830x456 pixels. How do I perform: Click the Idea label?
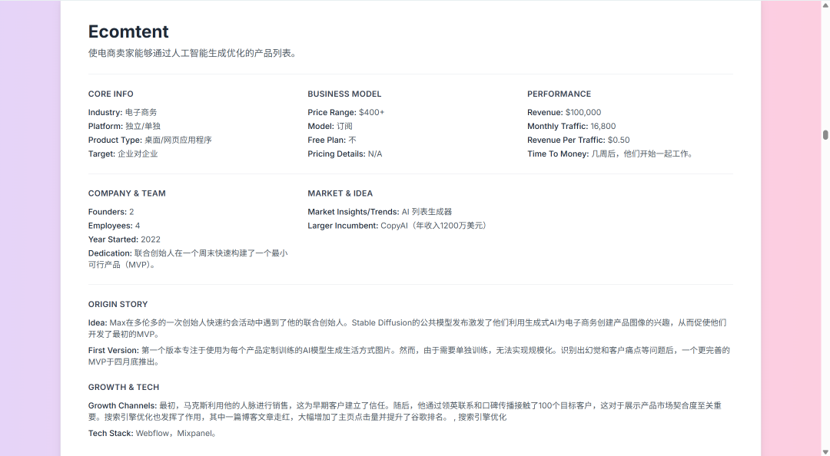pos(98,322)
